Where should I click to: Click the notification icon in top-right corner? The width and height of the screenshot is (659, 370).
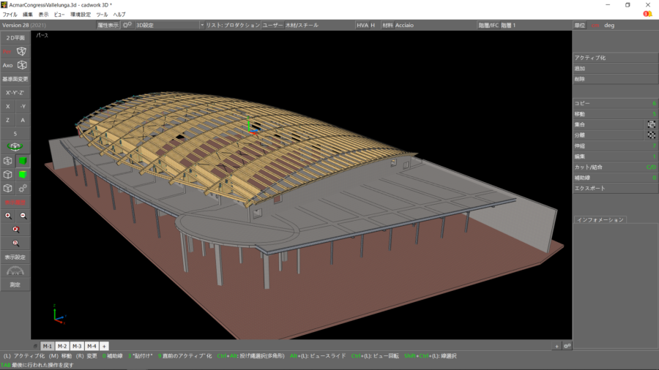(647, 14)
